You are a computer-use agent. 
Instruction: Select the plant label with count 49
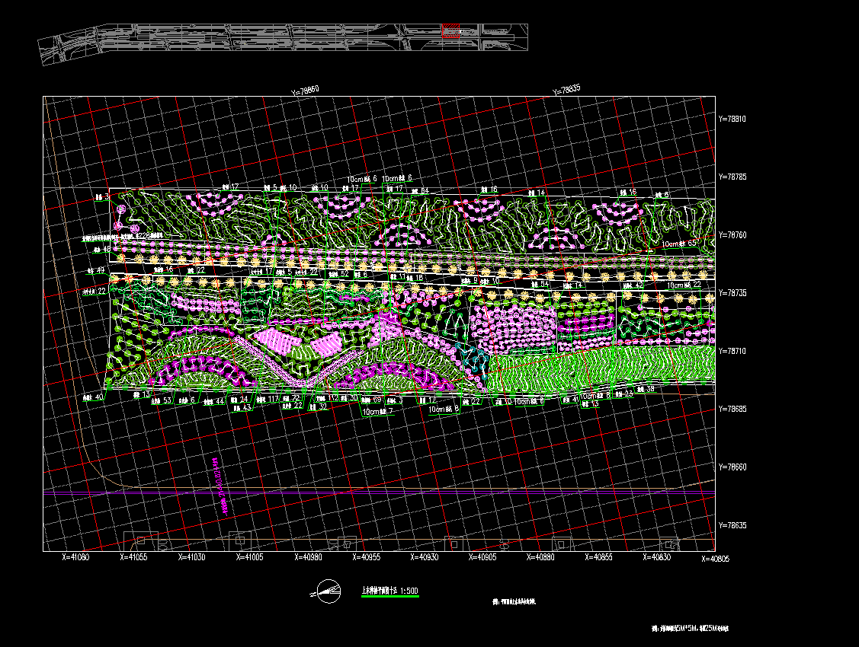pyautogui.click(x=96, y=270)
